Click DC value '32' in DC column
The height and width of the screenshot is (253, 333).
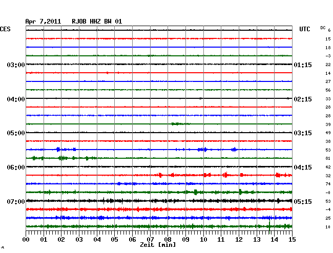click(x=328, y=176)
